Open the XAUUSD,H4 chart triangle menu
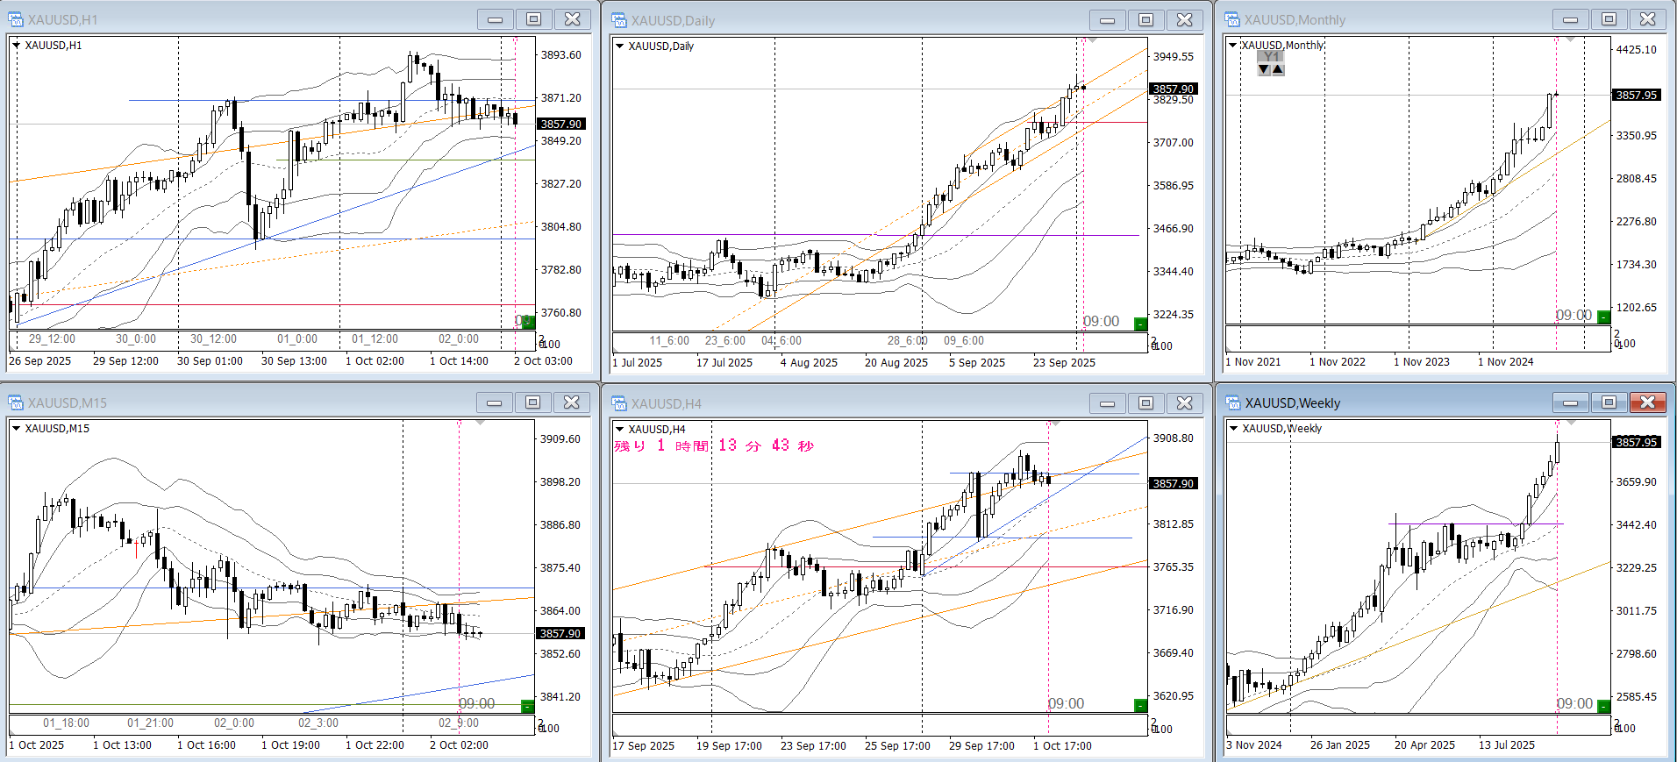The height and width of the screenshot is (762, 1677). click(x=620, y=430)
